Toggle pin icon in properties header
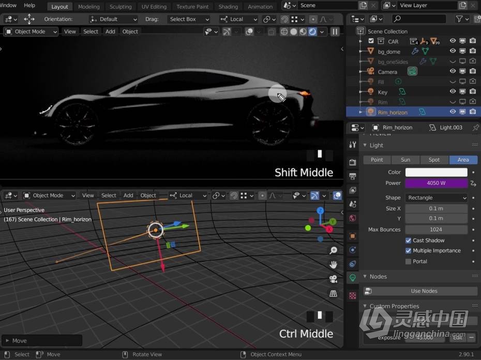Viewport: 481px width, 360px height. tap(475, 128)
